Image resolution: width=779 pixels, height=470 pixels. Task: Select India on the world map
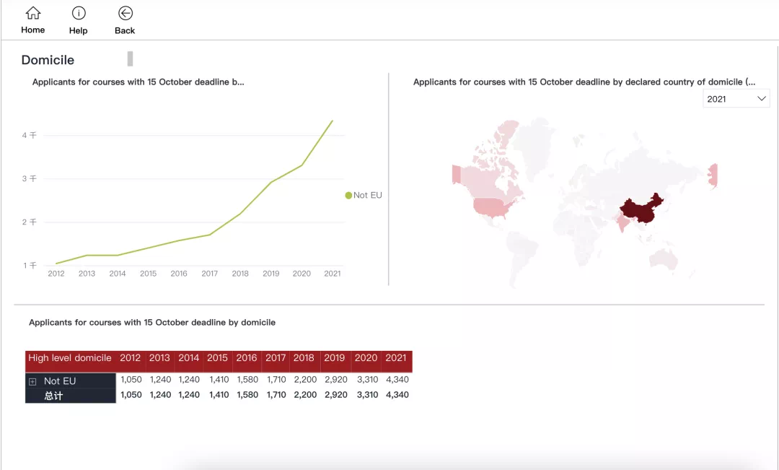pyautogui.click(x=622, y=221)
